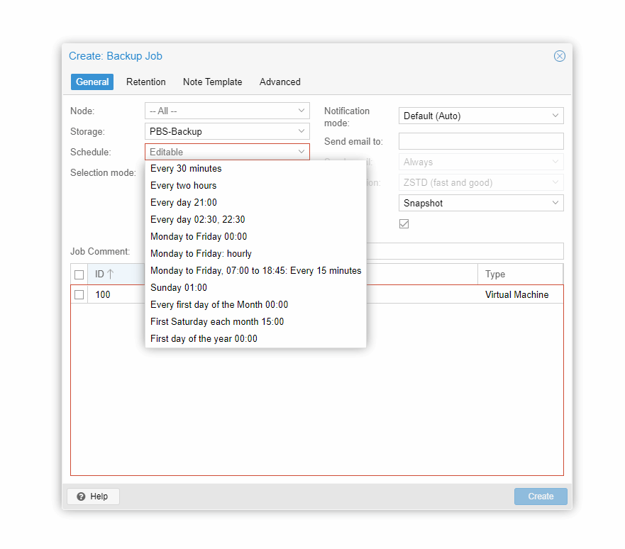Select 'First Saturday each month 15:00'
Screen dimensions: 625x549
(x=217, y=322)
